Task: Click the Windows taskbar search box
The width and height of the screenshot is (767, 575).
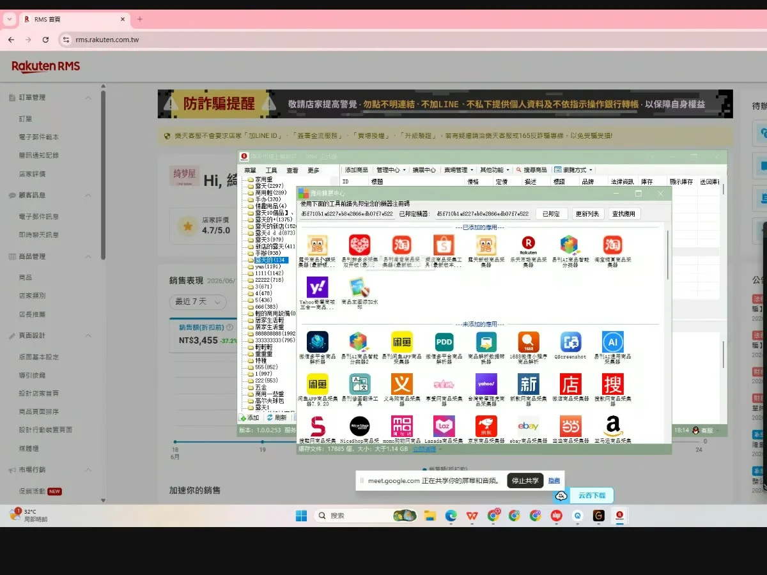Action: click(366, 516)
